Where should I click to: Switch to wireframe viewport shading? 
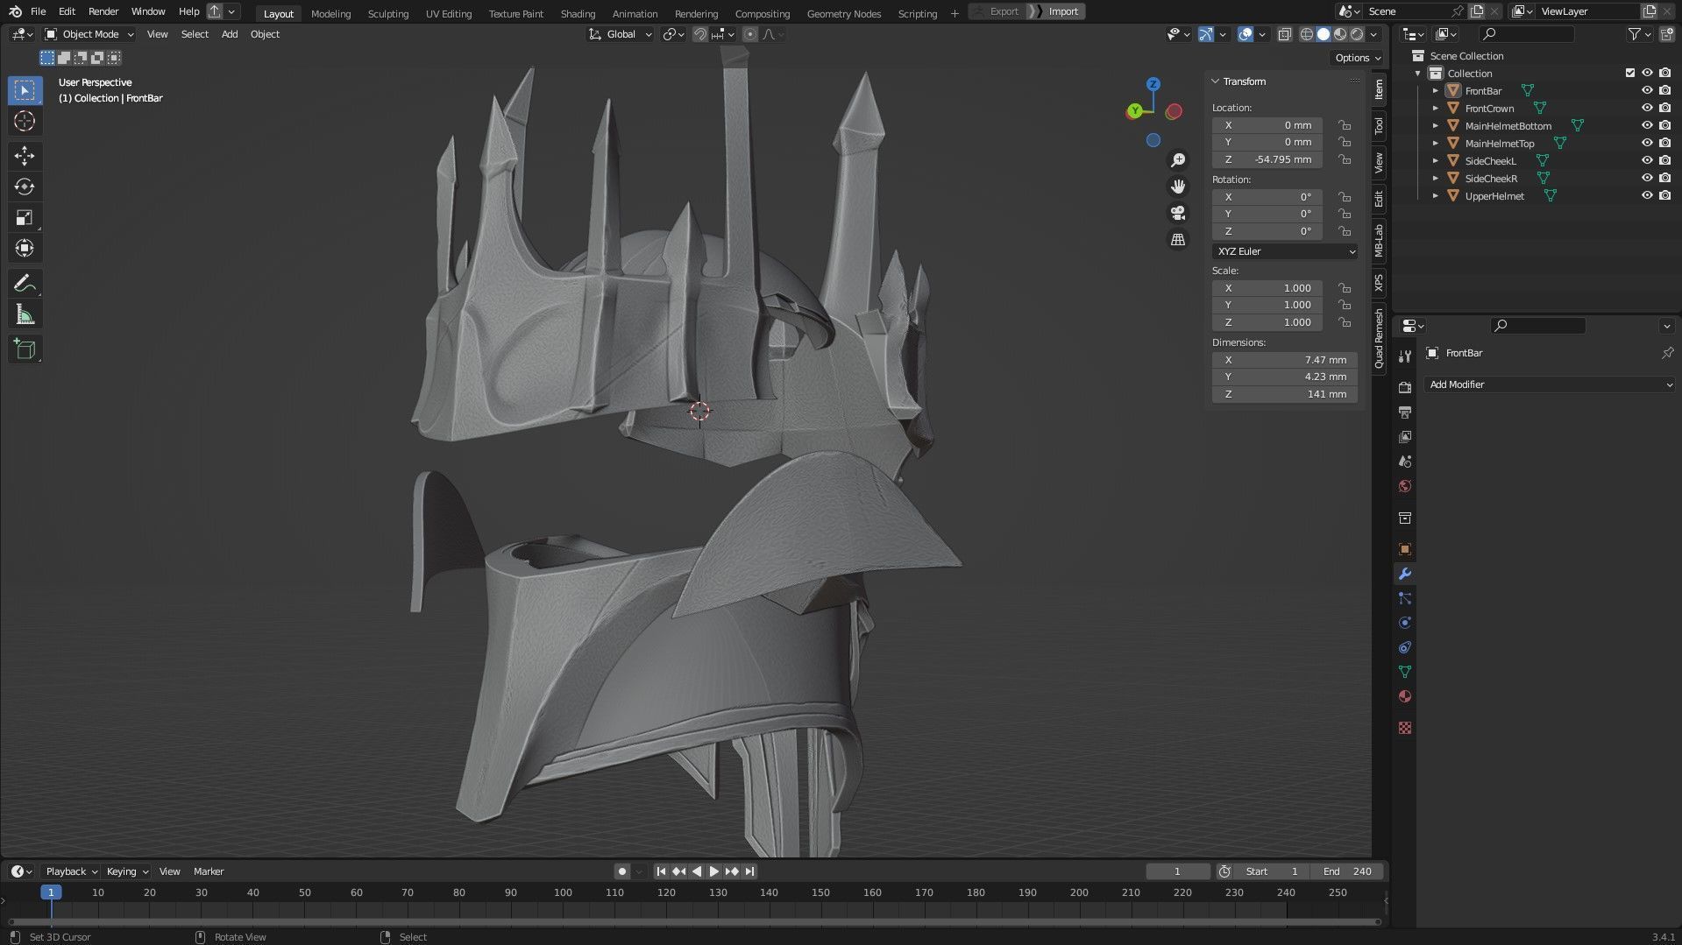coord(1307,34)
